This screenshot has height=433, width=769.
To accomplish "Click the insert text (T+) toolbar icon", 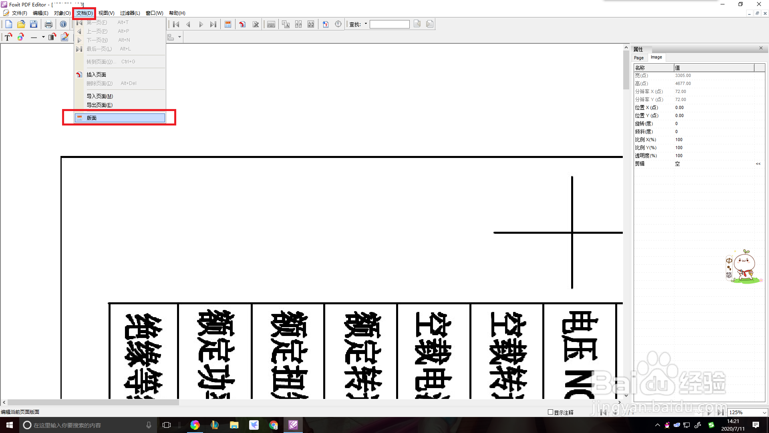I will pos(326,24).
